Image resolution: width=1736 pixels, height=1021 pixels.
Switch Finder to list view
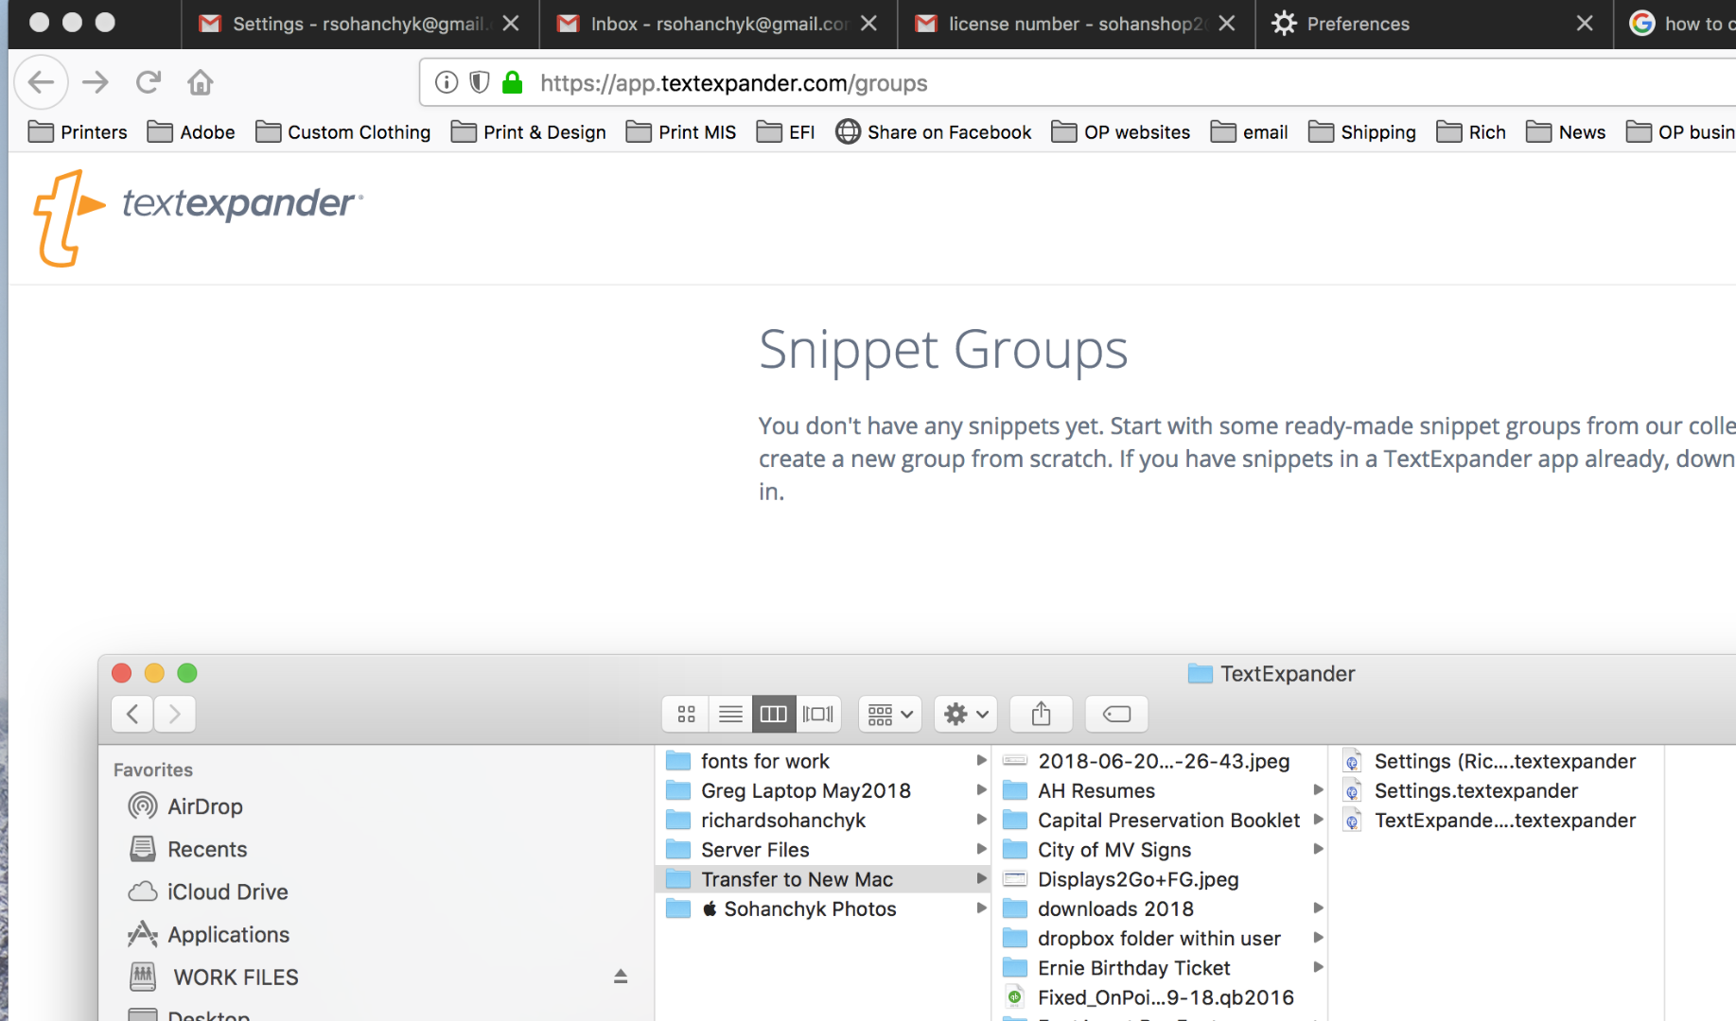pyautogui.click(x=730, y=714)
